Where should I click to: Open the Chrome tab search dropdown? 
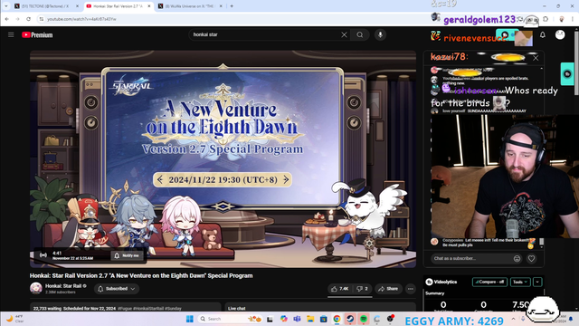tap(6, 6)
